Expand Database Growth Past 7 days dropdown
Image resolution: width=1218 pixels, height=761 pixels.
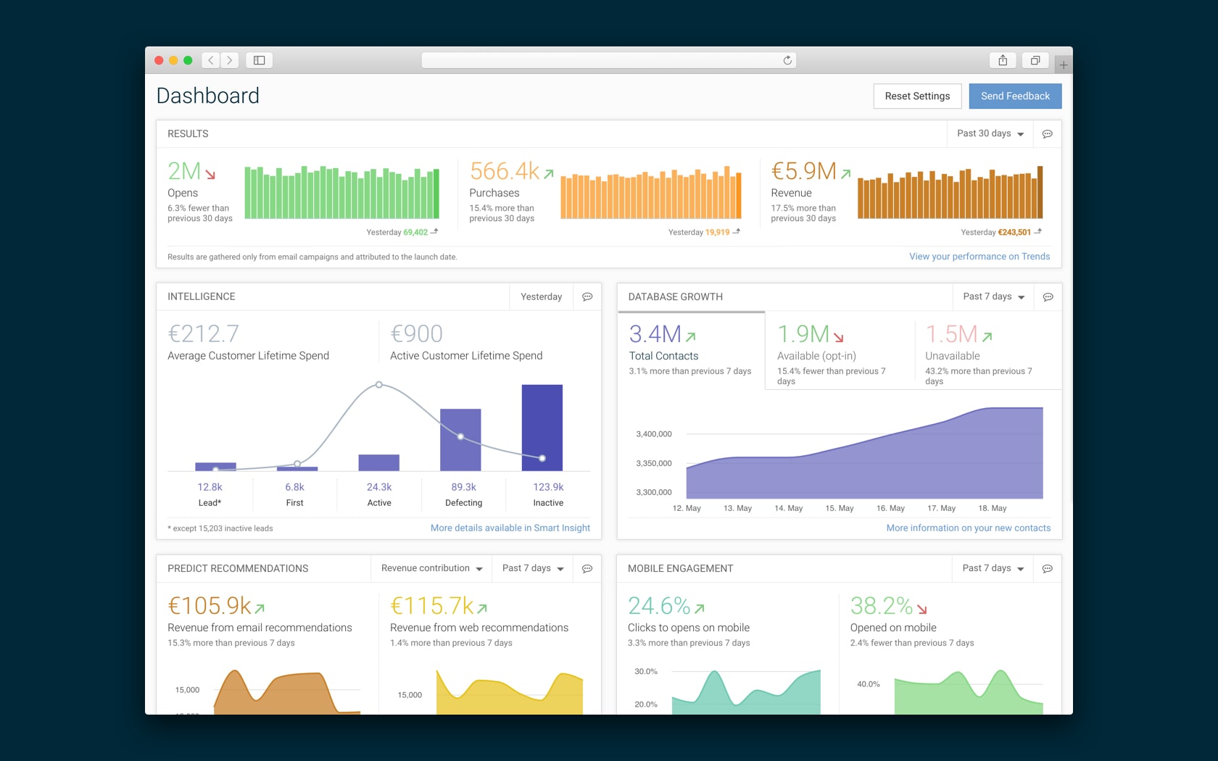click(x=993, y=297)
